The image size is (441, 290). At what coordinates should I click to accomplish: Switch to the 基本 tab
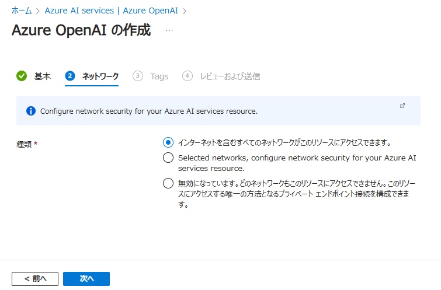43,76
